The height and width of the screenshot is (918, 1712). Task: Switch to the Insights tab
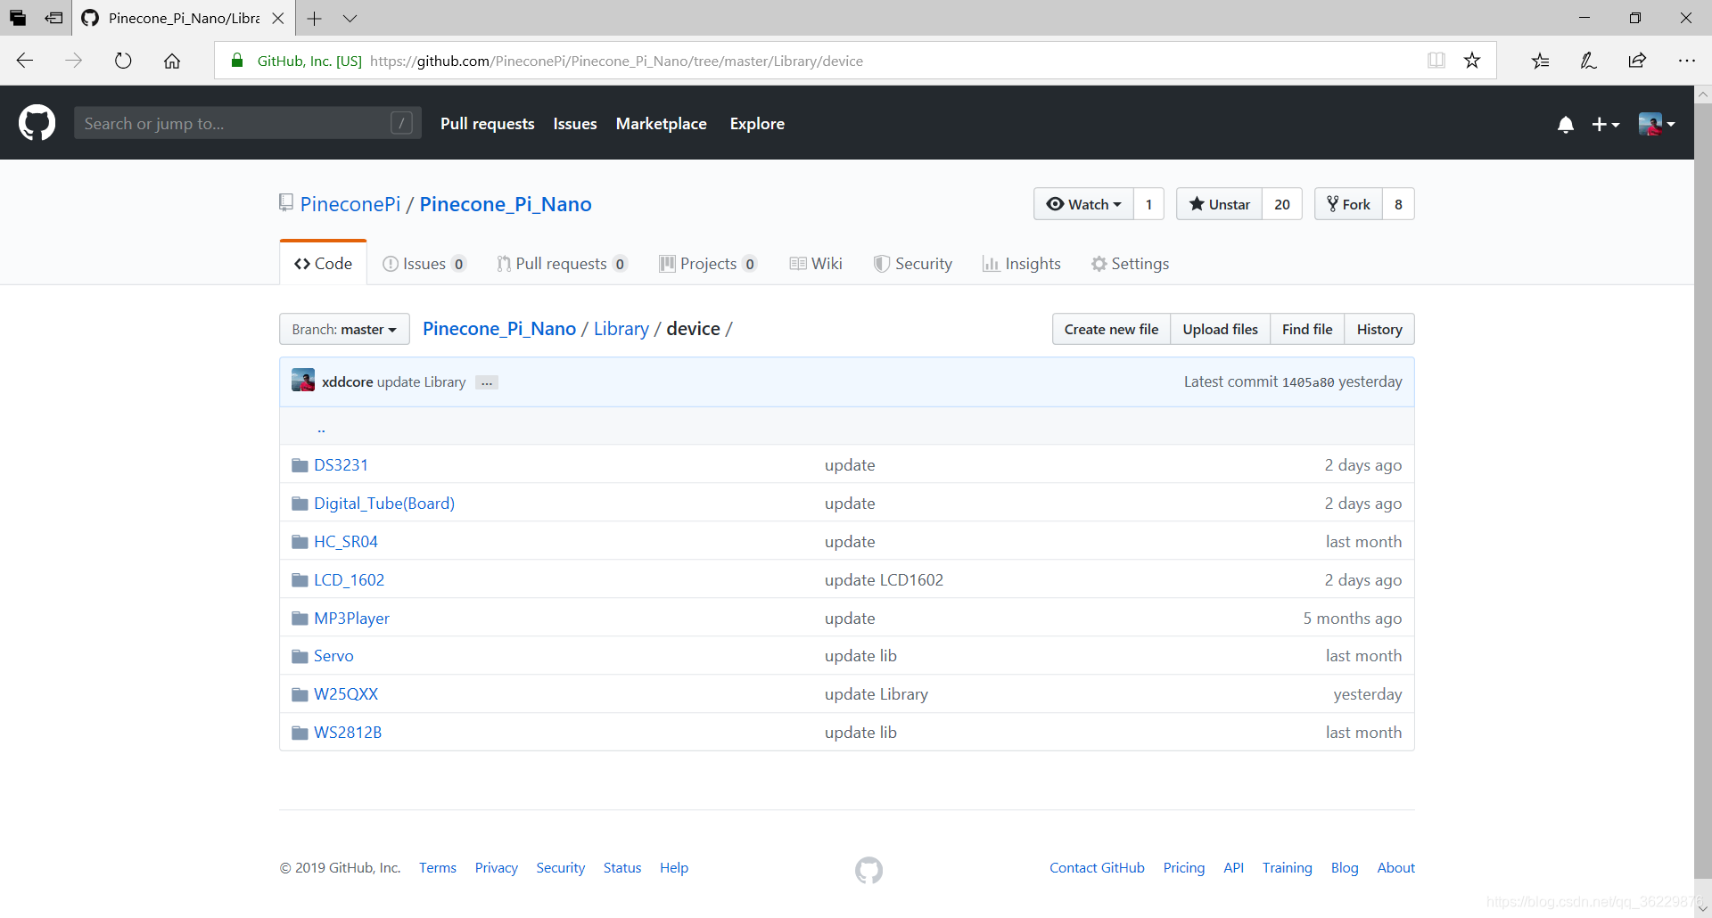pyautogui.click(x=1021, y=264)
